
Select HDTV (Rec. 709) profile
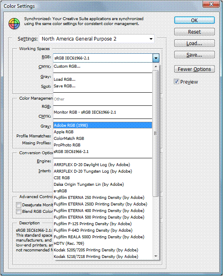102,244
